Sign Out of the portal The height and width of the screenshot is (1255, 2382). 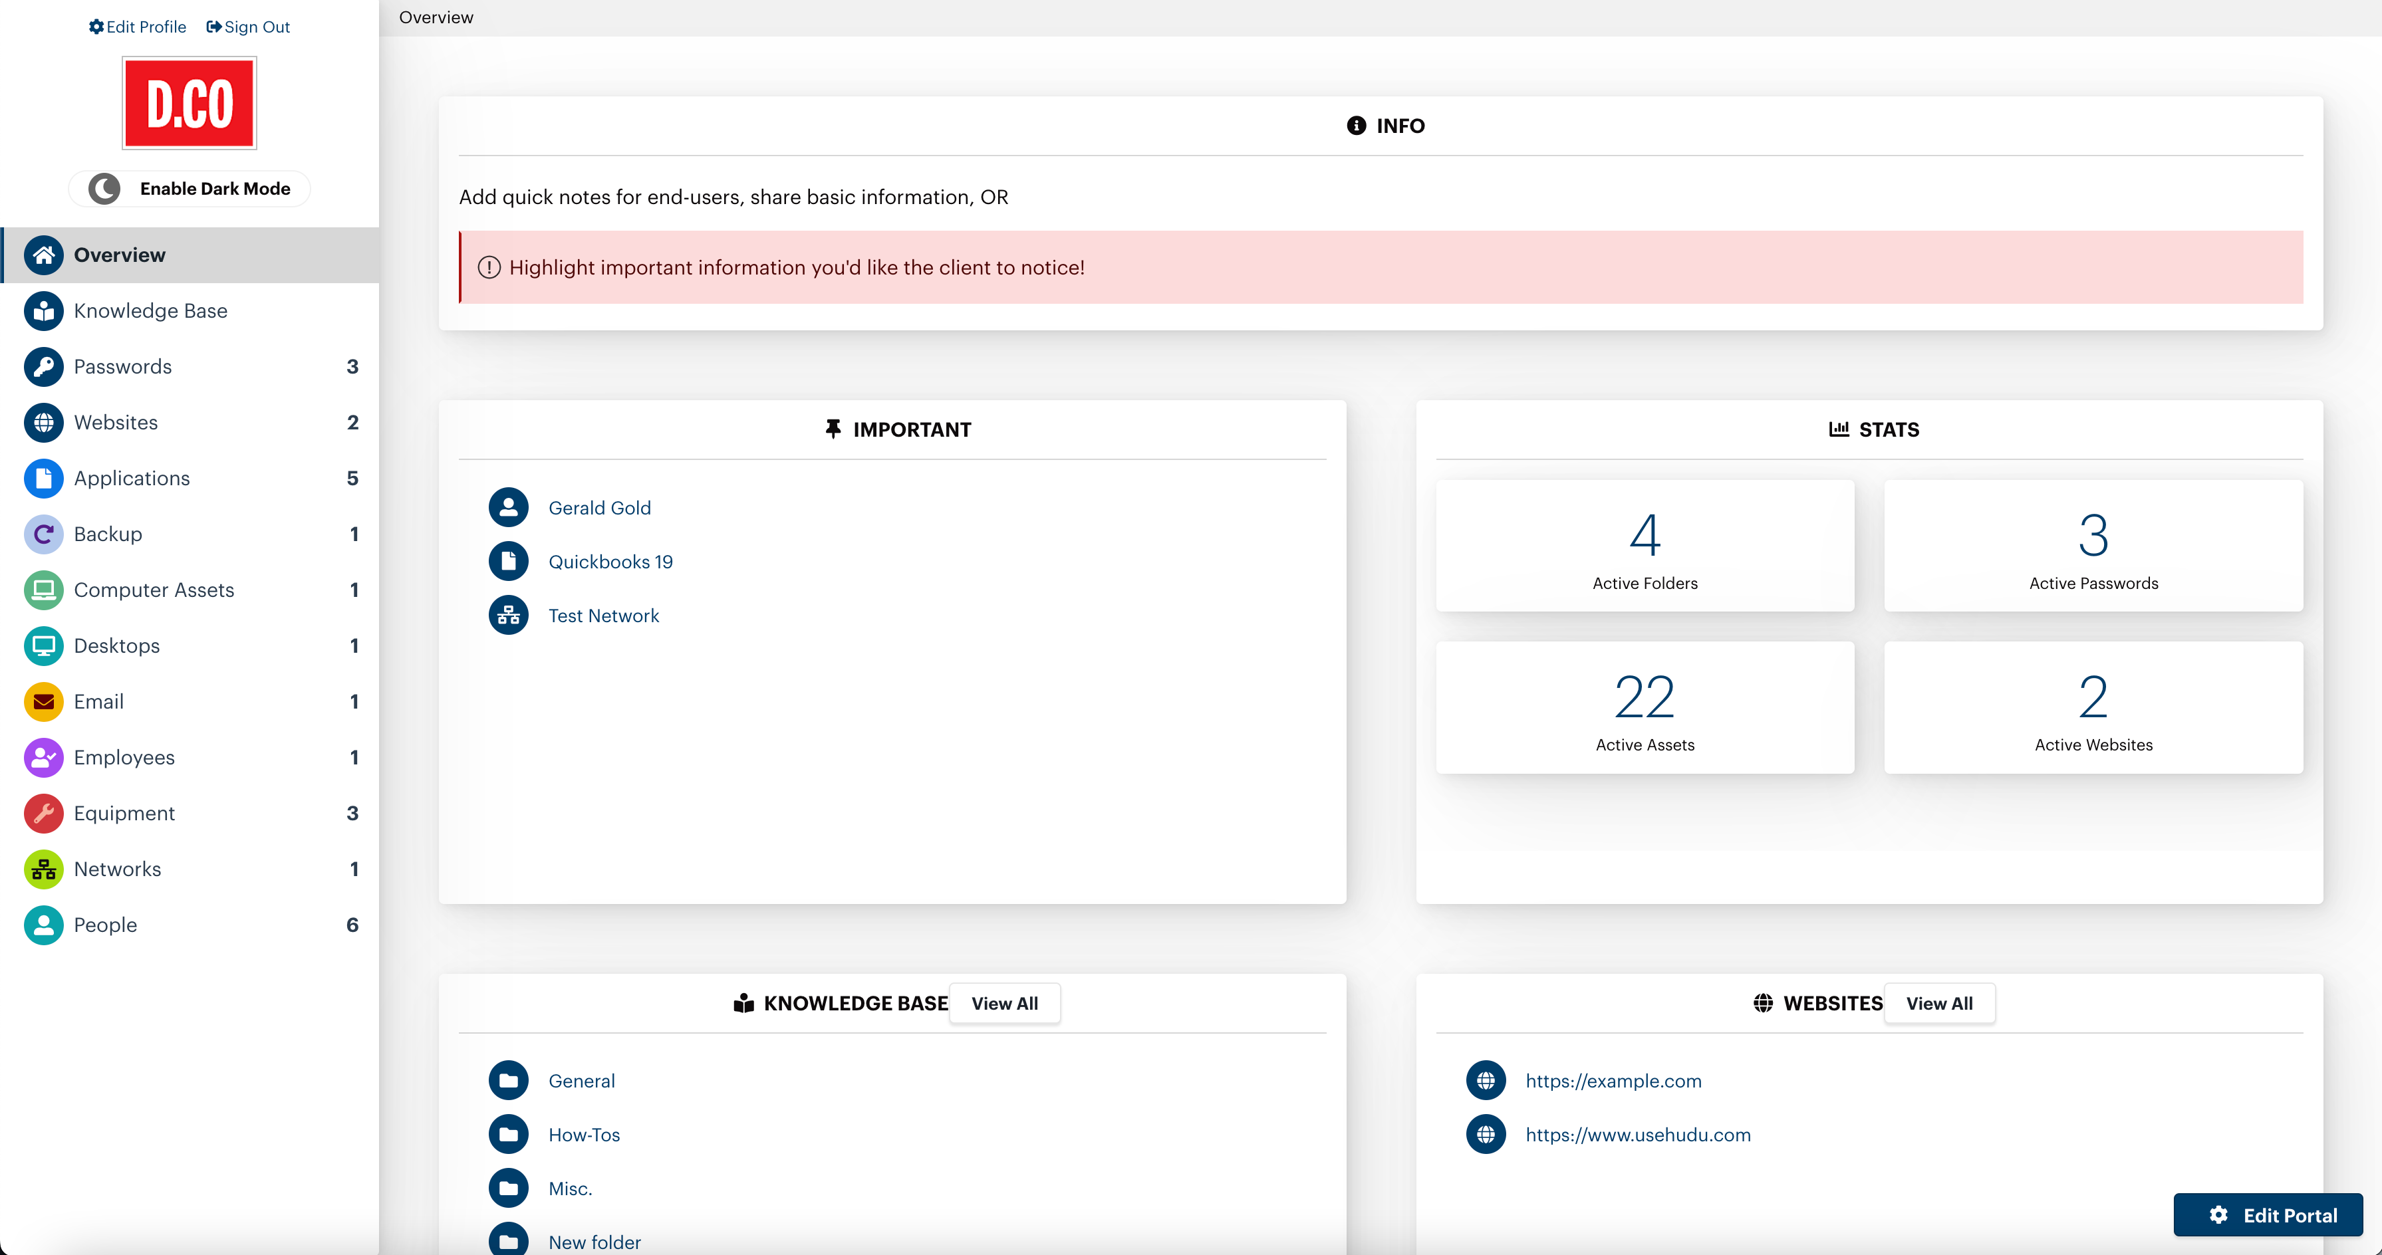click(x=247, y=27)
